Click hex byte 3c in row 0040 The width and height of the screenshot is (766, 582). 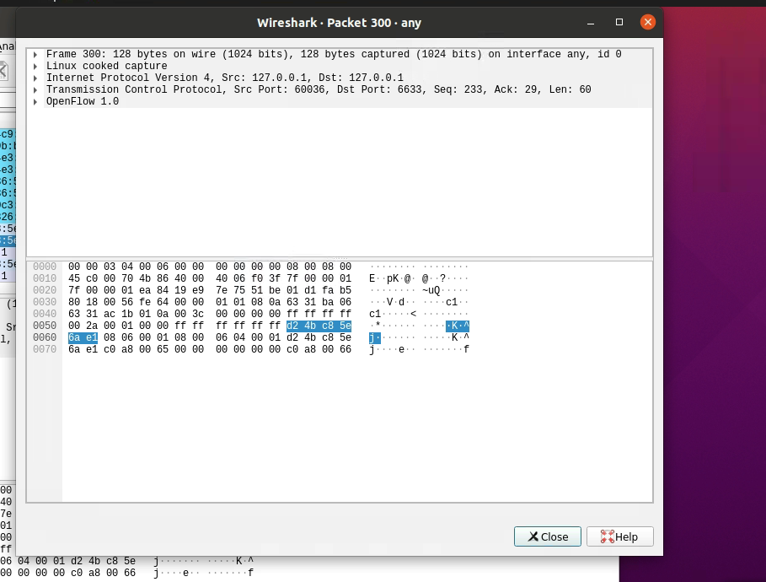198,314
